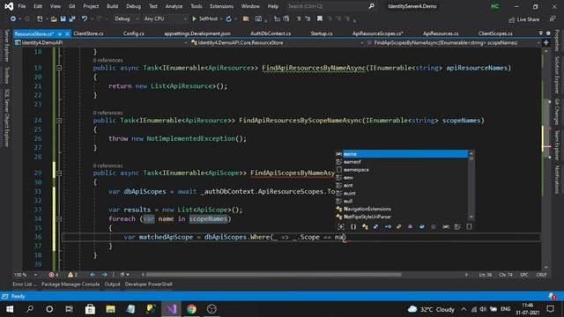Screen dimensions: 564x317
Task: Toggle the classes IntelliSense filter icon
Action: click(x=365, y=227)
